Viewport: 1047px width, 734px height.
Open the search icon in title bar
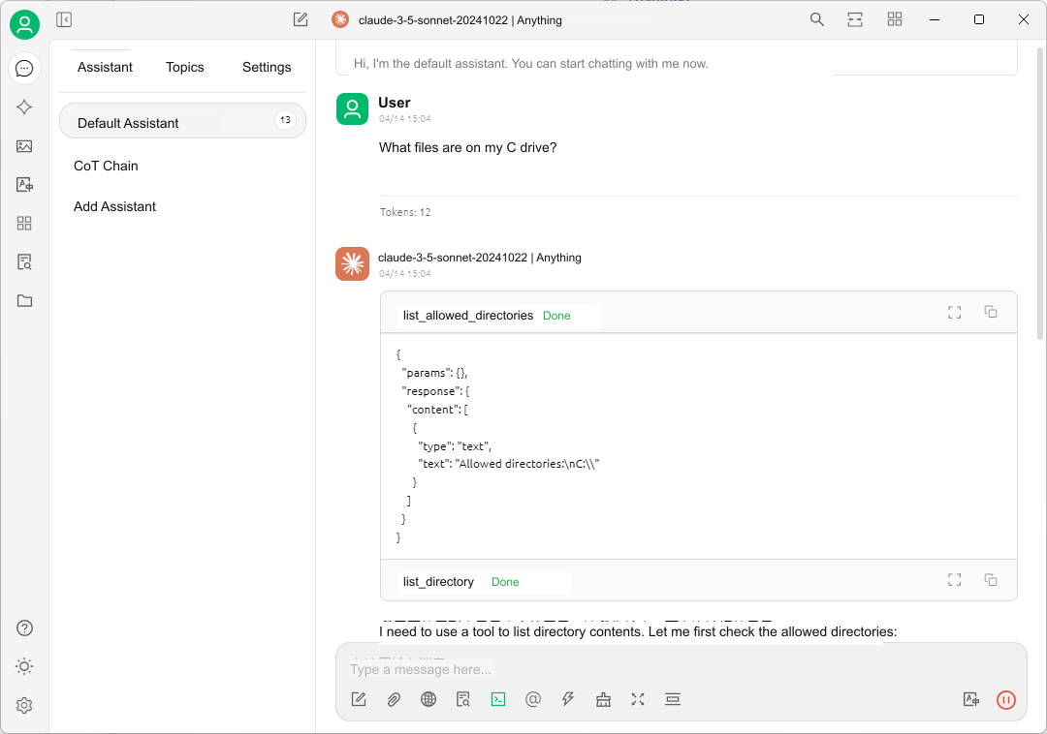coord(816,20)
